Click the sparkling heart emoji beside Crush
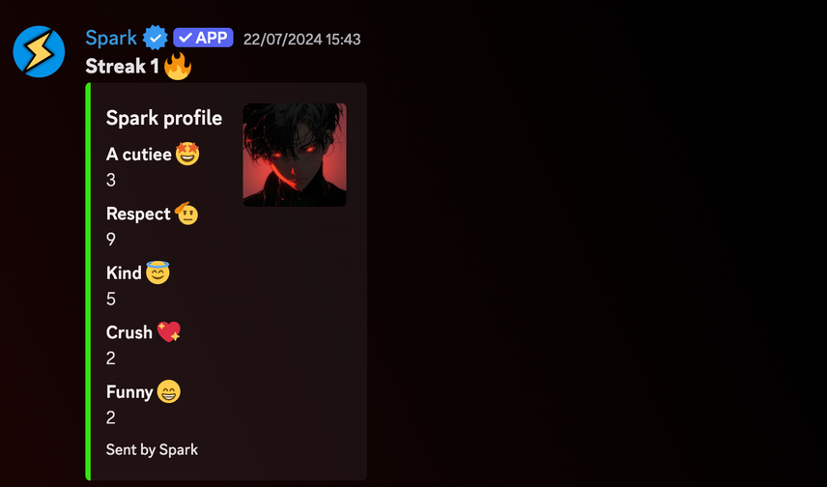827x487 pixels. pos(169,331)
